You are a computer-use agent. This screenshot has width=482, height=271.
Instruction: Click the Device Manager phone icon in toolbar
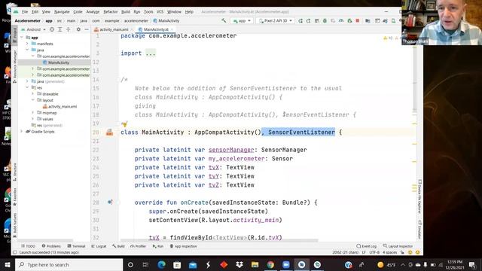(393, 20)
